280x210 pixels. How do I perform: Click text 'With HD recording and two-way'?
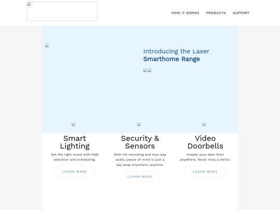click(x=140, y=155)
